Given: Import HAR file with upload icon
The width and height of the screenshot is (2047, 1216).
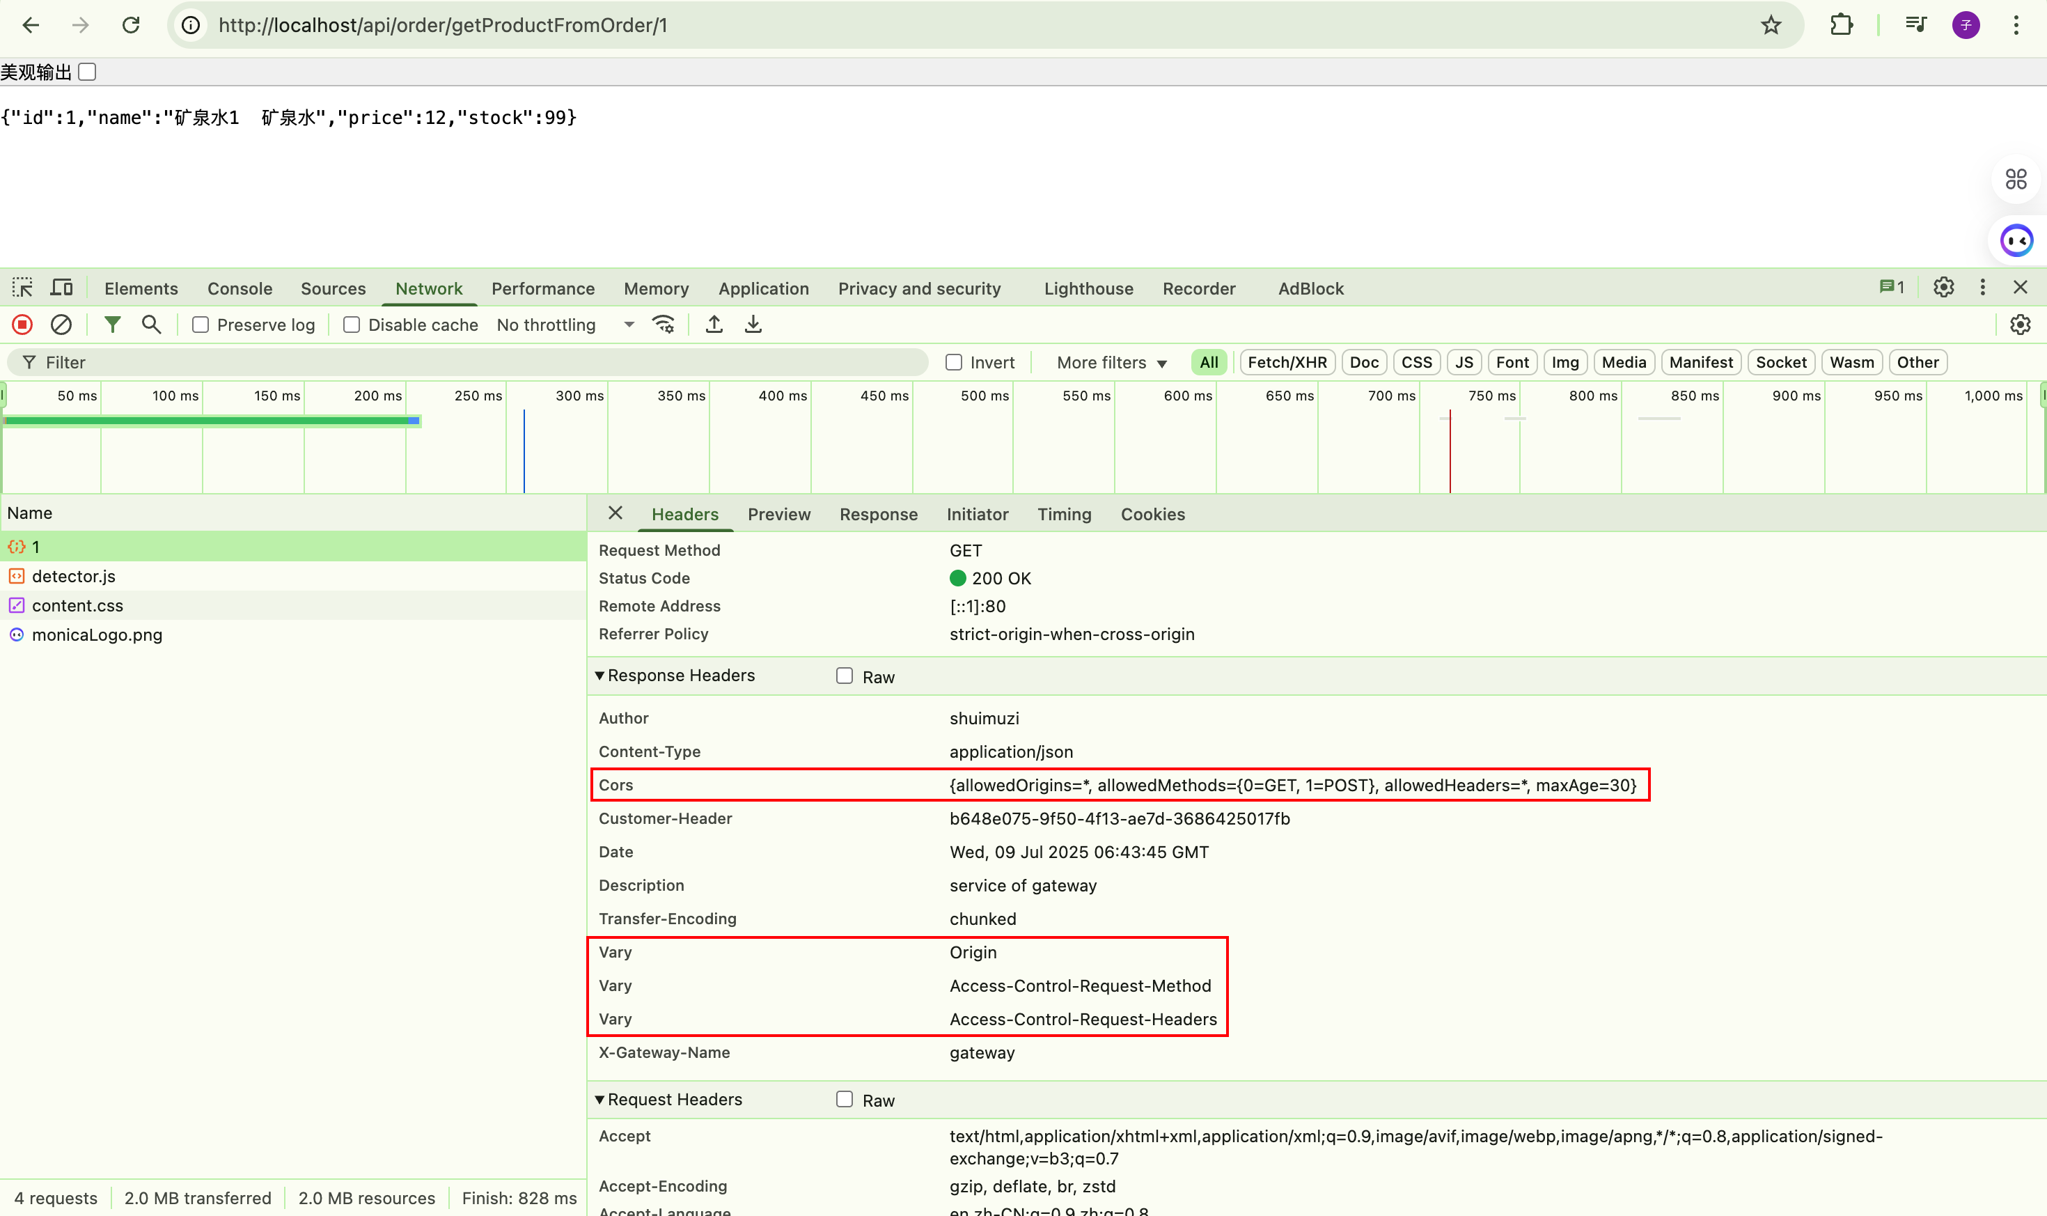Looking at the screenshot, I should pyautogui.click(x=714, y=325).
